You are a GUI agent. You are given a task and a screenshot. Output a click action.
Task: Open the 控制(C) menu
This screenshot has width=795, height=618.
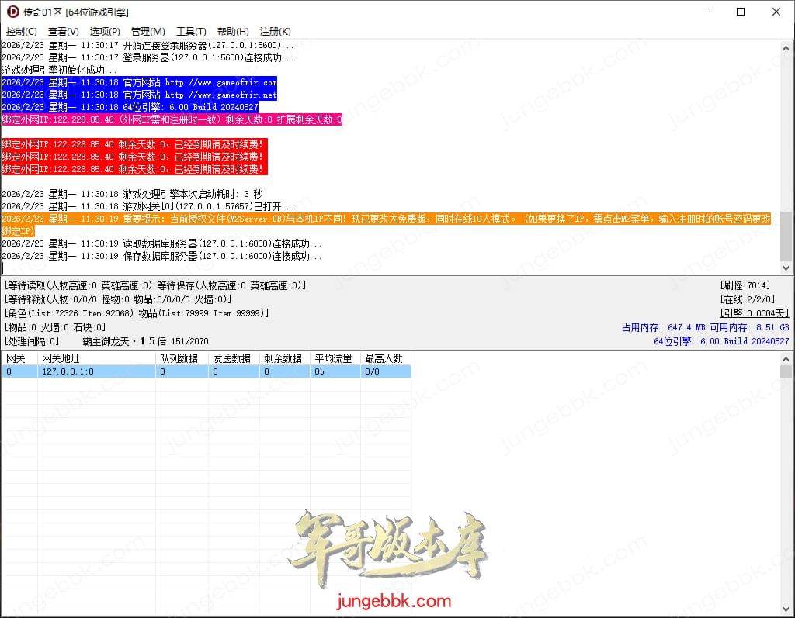pyautogui.click(x=21, y=32)
